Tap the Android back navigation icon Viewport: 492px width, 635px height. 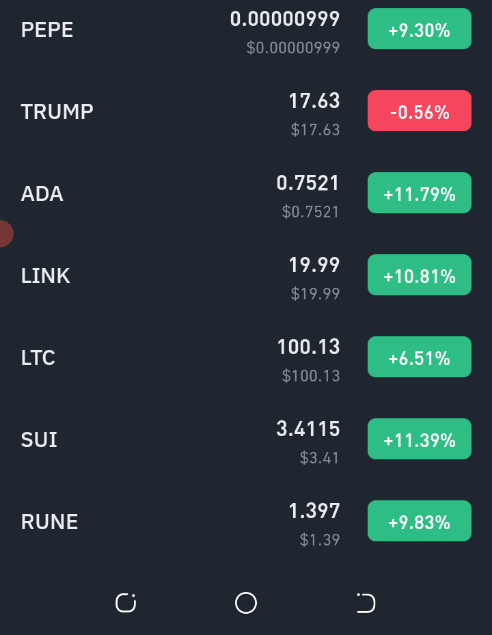pyautogui.click(x=366, y=603)
